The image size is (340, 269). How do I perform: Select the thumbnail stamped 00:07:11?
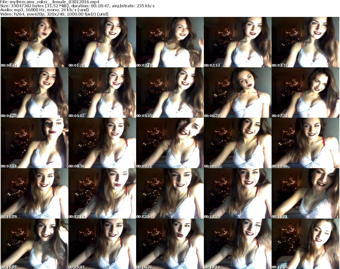pyautogui.click(x=305, y=93)
